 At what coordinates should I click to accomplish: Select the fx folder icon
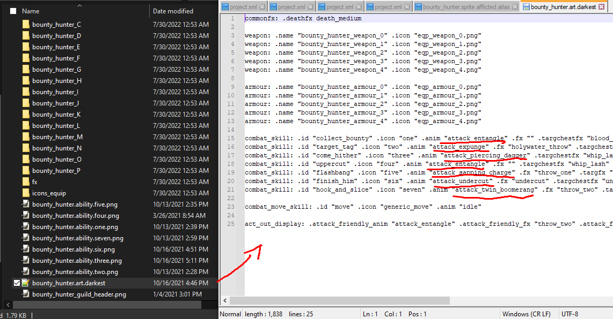pyautogui.click(x=26, y=182)
